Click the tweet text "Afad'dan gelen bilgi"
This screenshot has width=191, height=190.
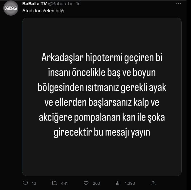pos(43,11)
